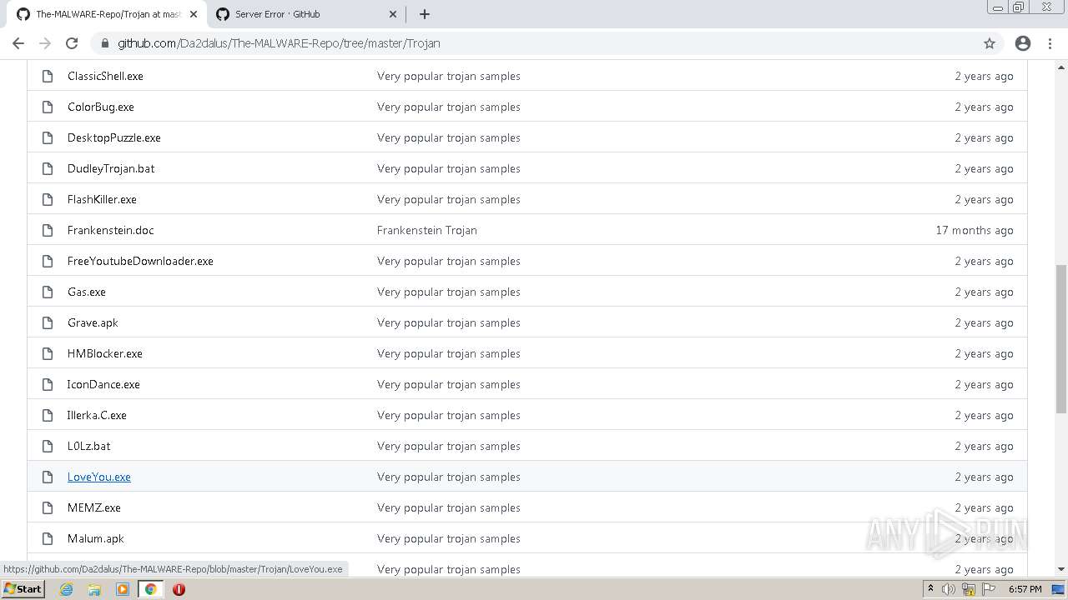Click file icon beside FreeYoutubeDownloader.exe

tap(48, 261)
